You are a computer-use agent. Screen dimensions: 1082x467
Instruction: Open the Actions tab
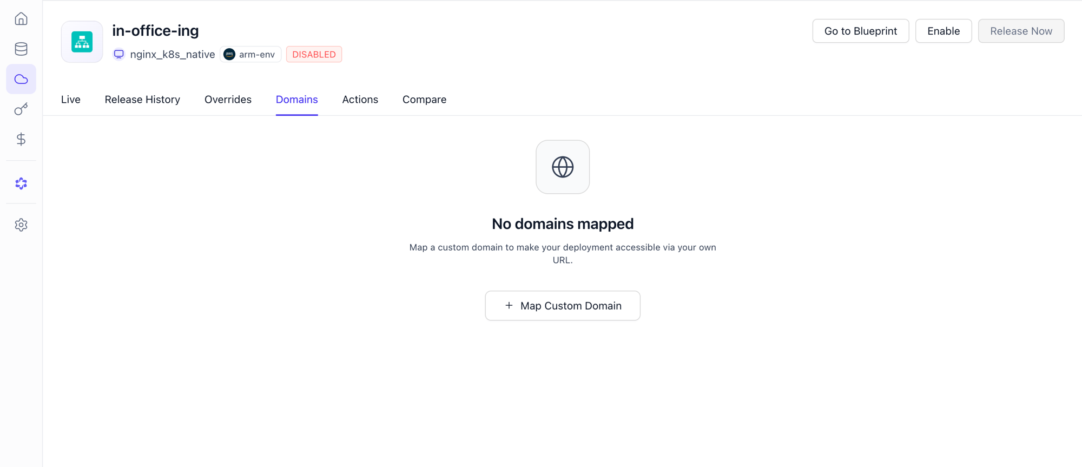pyautogui.click(x=360, y=100)
